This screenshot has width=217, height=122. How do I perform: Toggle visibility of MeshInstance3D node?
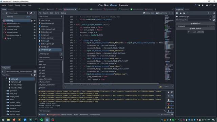coord(35,24)
